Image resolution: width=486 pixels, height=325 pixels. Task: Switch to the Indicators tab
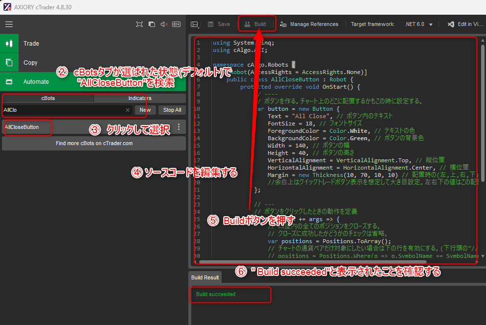[x=140, y=98]
